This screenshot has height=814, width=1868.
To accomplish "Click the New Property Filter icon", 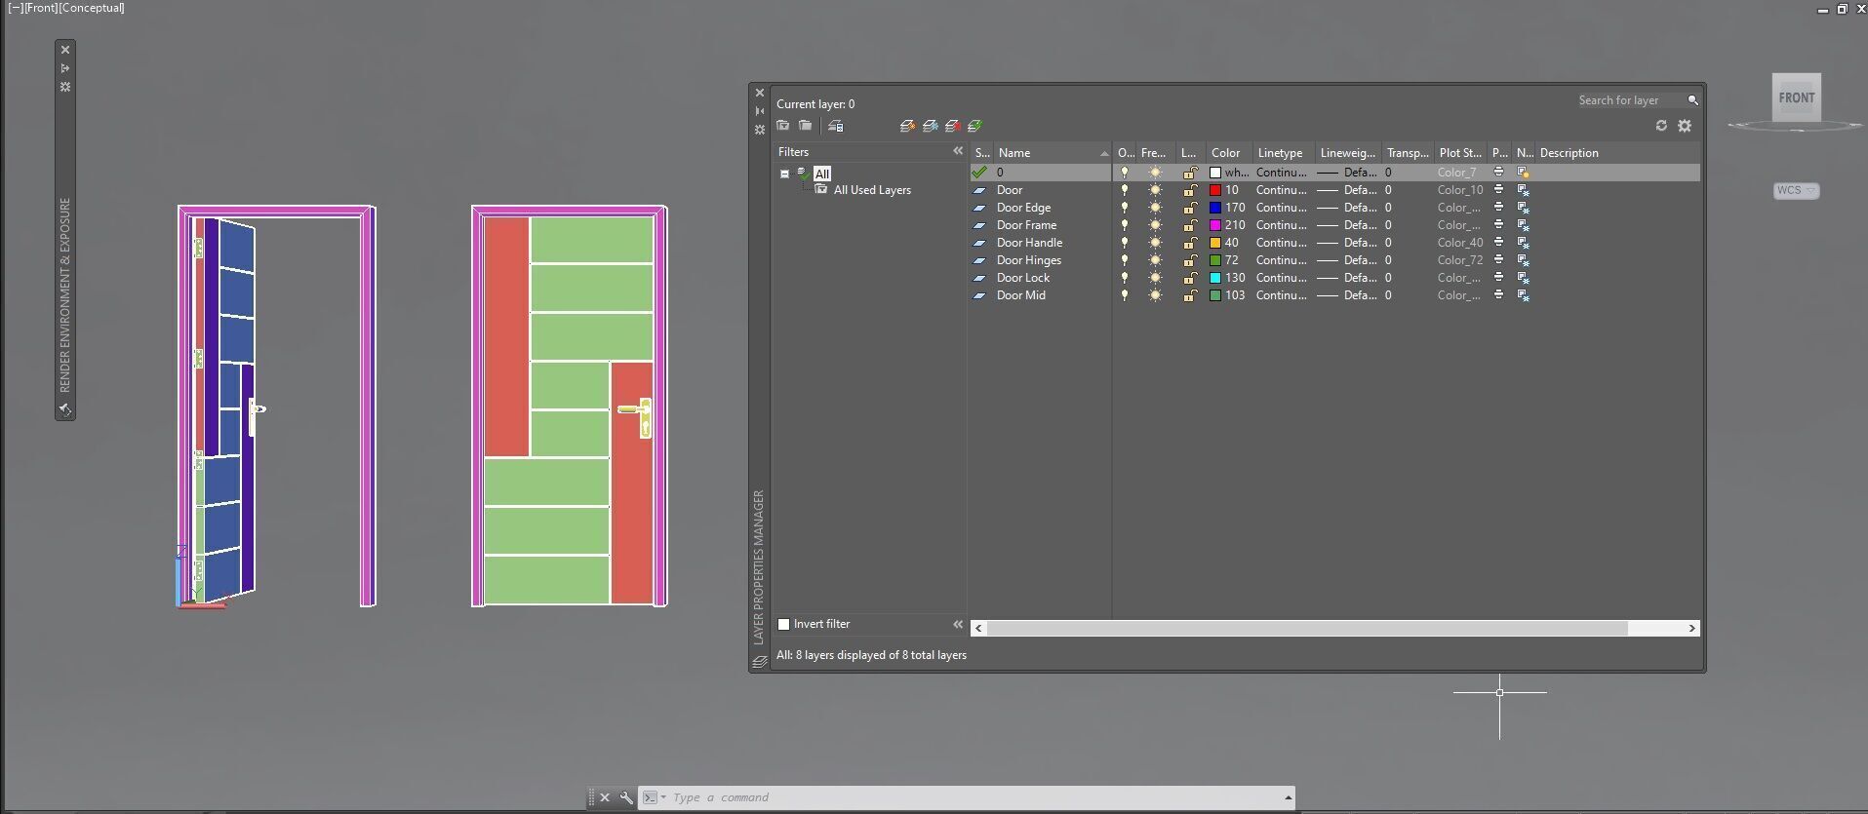I will coord(782,126).
